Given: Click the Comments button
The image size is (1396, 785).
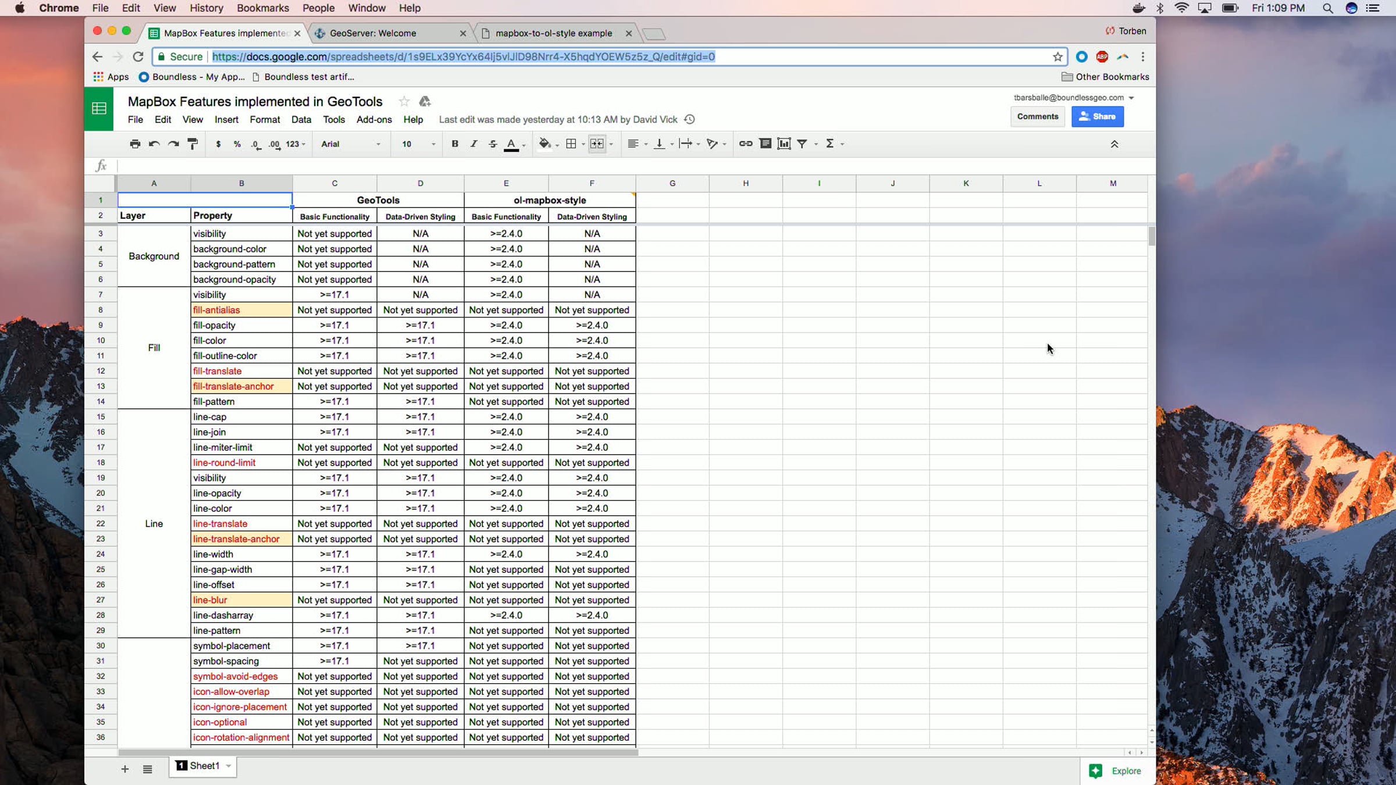Looking at the screenshot, I should tap(1038, 116).
